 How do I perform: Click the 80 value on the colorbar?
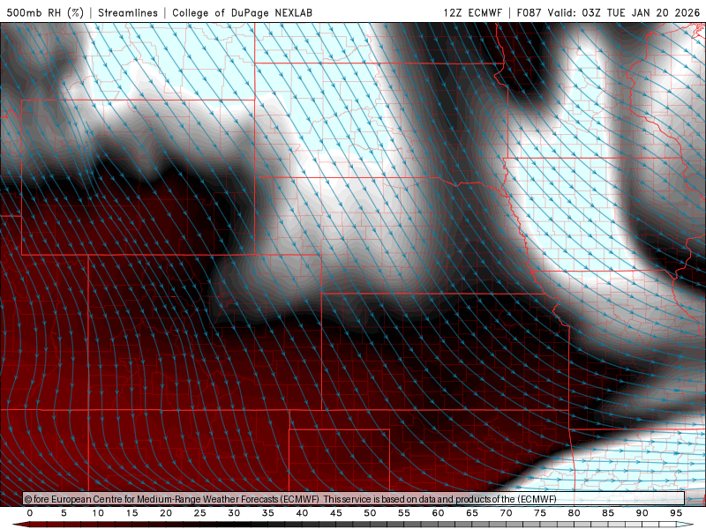[574, 513]
